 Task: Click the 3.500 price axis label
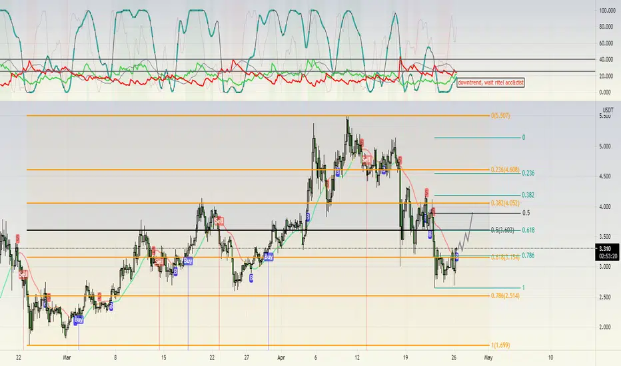coord(604,237)
